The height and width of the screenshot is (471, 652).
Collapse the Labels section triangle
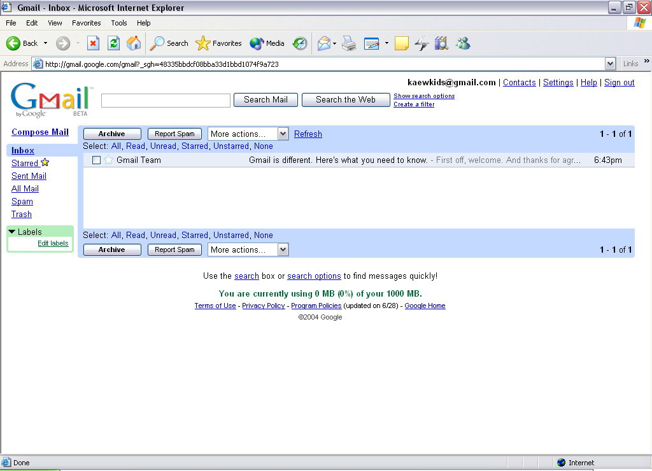[11, 232]
